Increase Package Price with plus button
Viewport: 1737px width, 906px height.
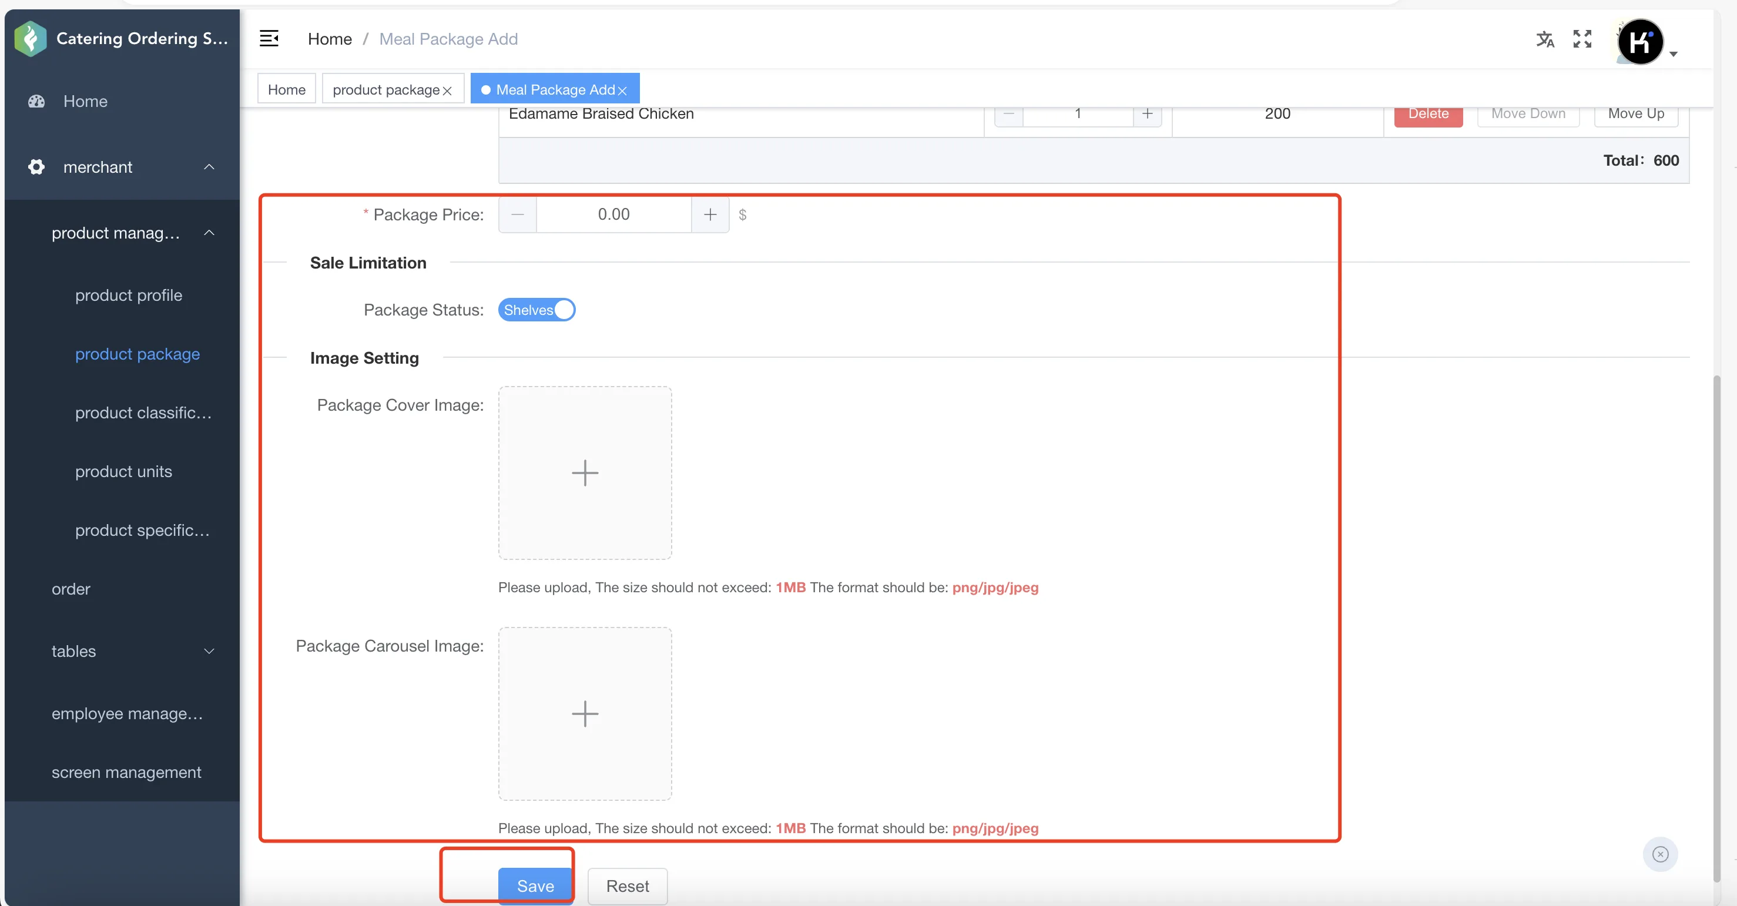point(710,214)
